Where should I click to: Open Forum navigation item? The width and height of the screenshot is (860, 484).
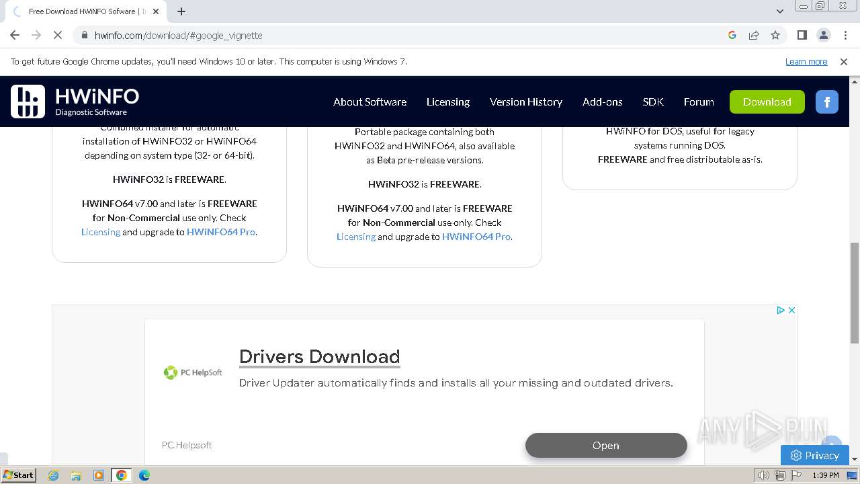[x=699, y=102]
